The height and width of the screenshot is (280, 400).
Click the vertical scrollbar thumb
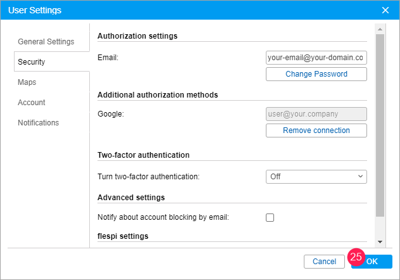coord(380,127)
